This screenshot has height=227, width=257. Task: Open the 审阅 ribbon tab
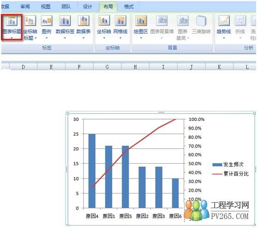[x=25, y=6]
